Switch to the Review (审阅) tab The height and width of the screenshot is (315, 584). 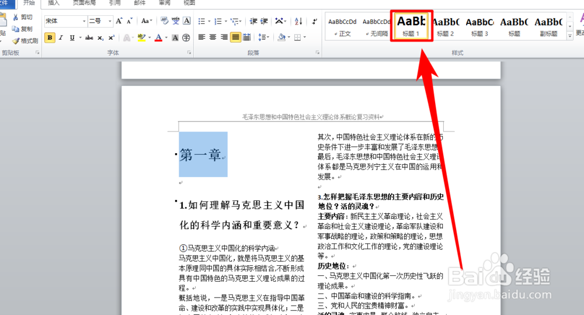165,2
